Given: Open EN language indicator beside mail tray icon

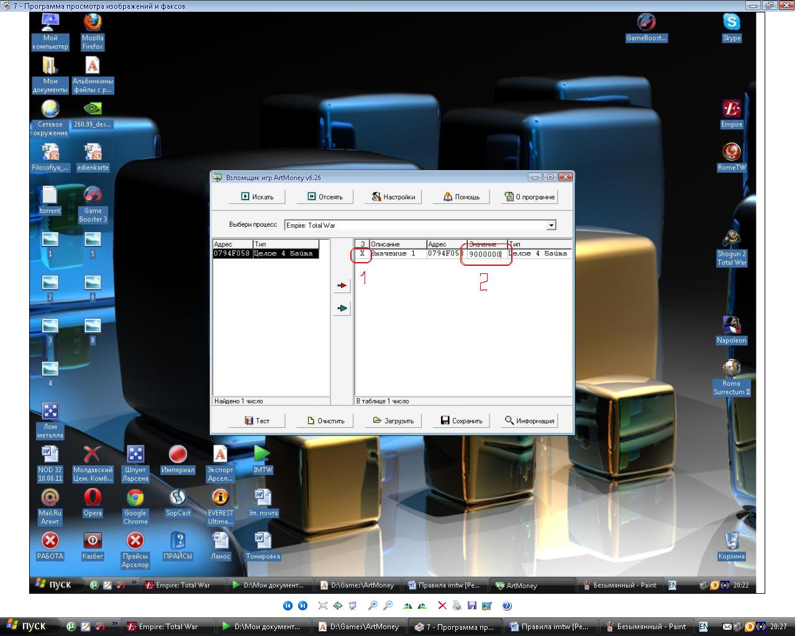Looking at the screenshot, I should click(703, 627).
